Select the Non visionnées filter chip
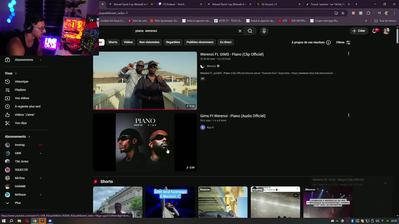399x224 pixels. point(149,42)
